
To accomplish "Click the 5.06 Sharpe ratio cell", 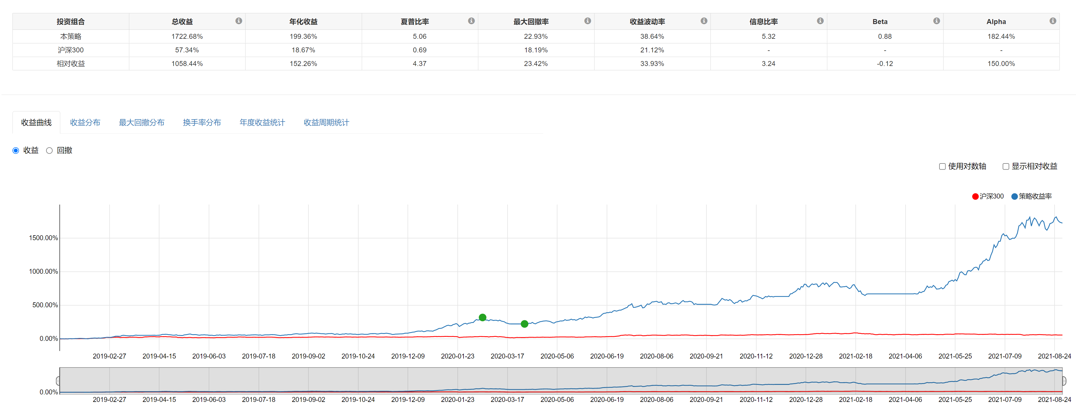I will coord(420,36).
